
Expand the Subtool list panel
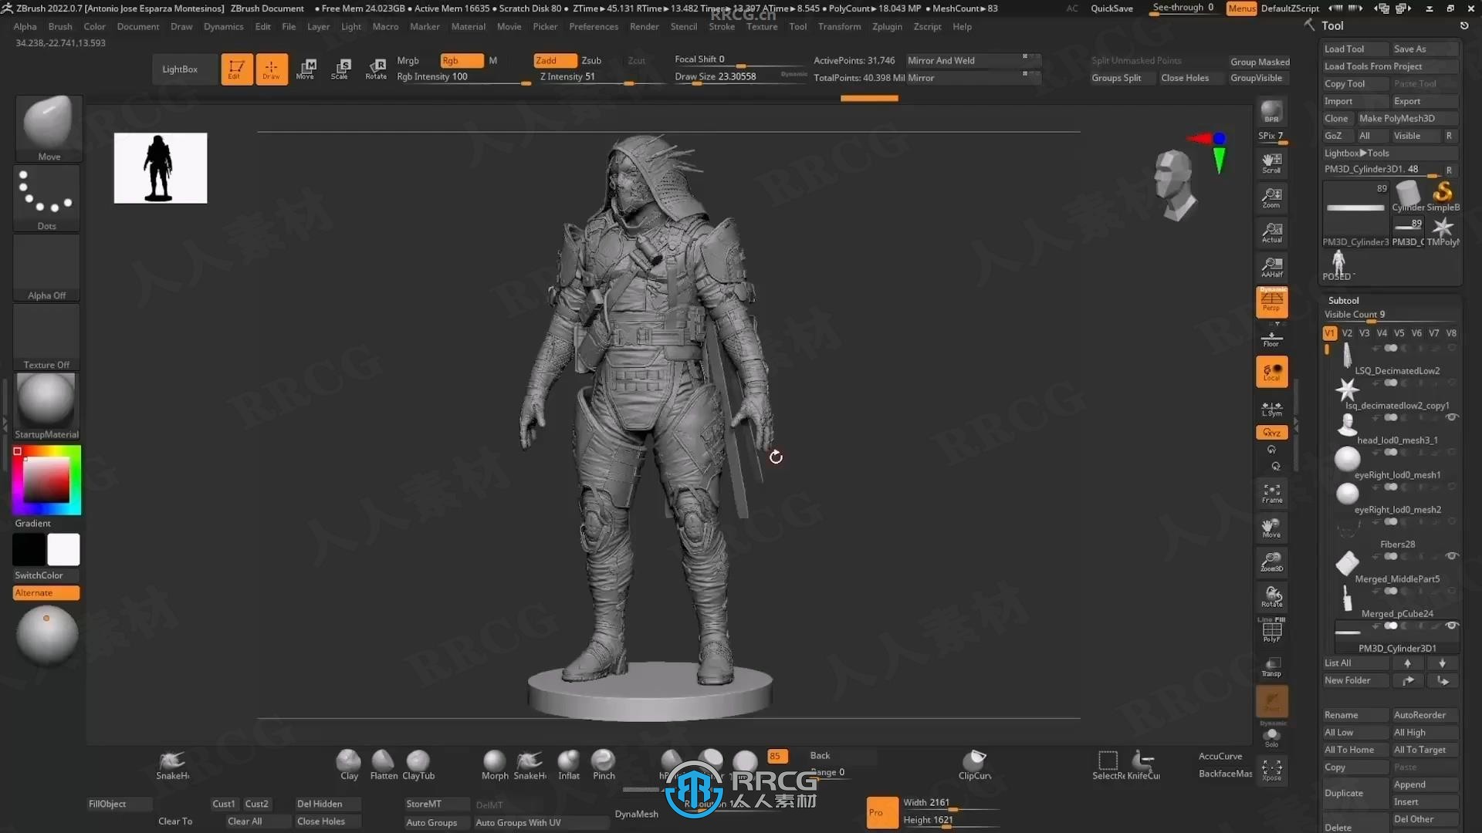1342,300
